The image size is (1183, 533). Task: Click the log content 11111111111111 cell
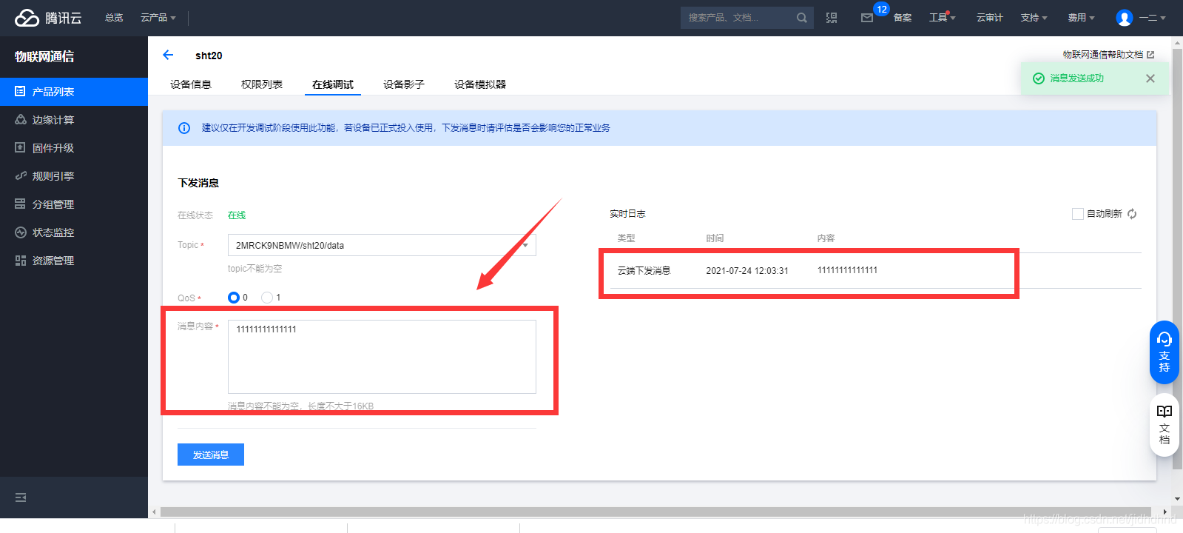[x=847, y=270]
